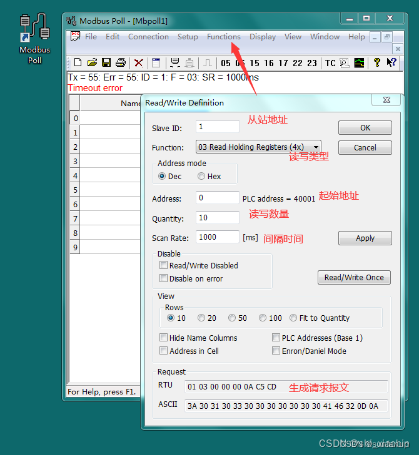
Task: Select the 20 rows radio button
Action: point(201,318)
